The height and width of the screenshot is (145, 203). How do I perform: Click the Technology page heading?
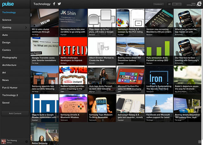coord(42,4)
